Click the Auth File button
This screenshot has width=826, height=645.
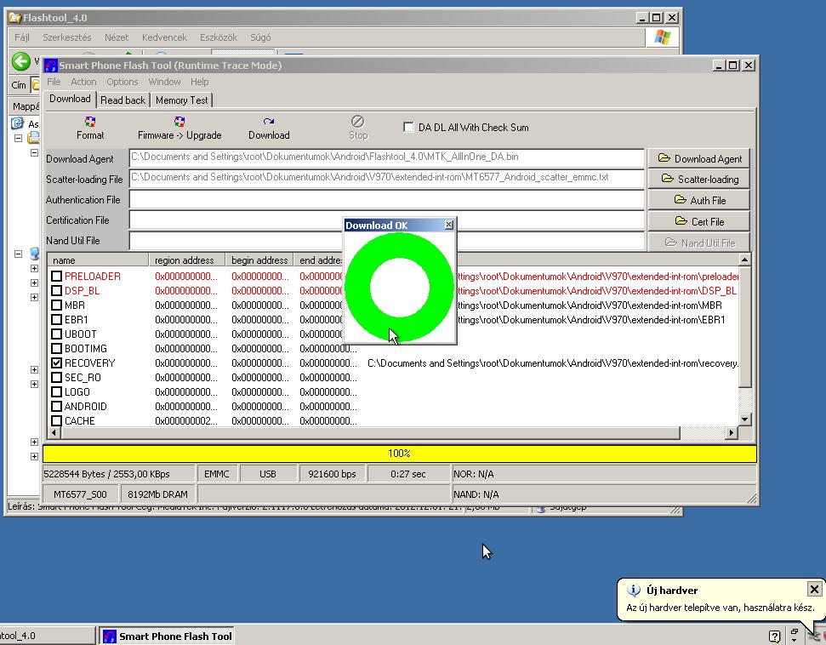(699, 200)
